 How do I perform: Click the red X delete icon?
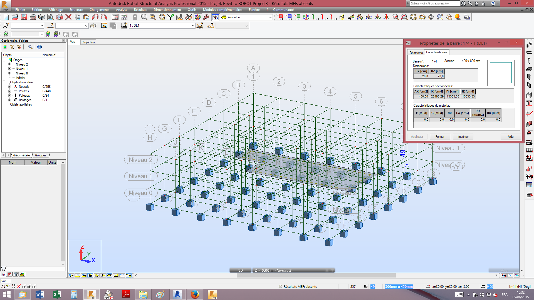pyautogui.click(x=68, y=17)
